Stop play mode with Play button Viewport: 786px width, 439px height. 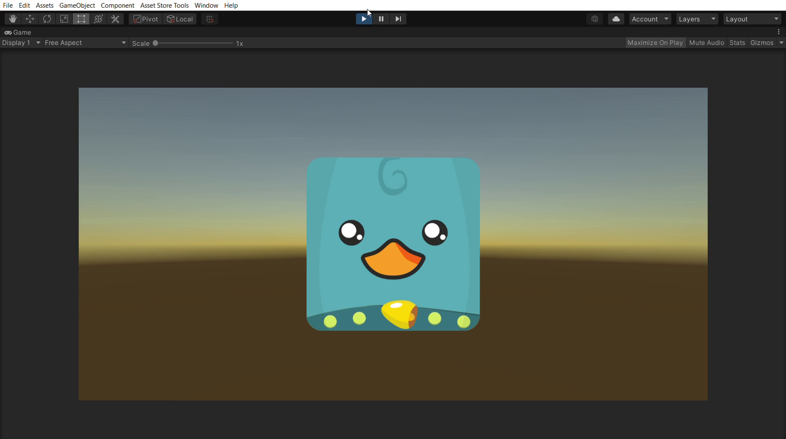[x=364, y=19]
